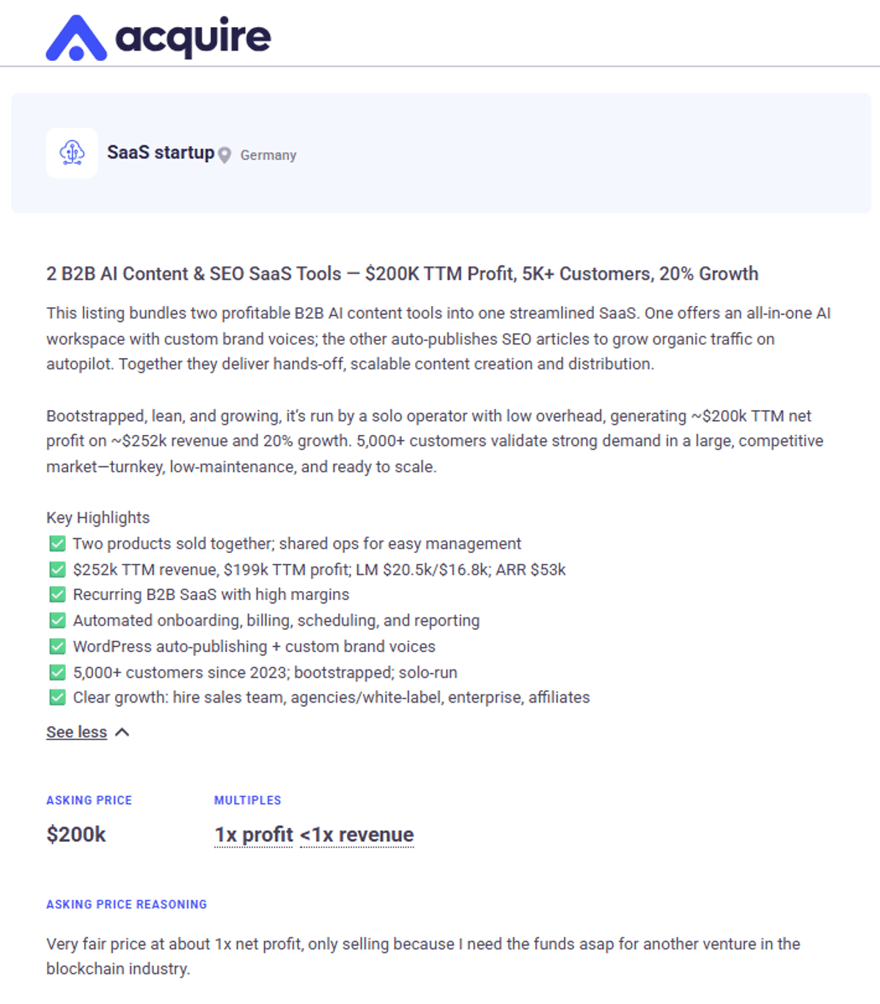The height and width of the screenshot is (1004, 880).
Task: Click the listing title heading
Action: pyautogui.click(x=402, y=274)
